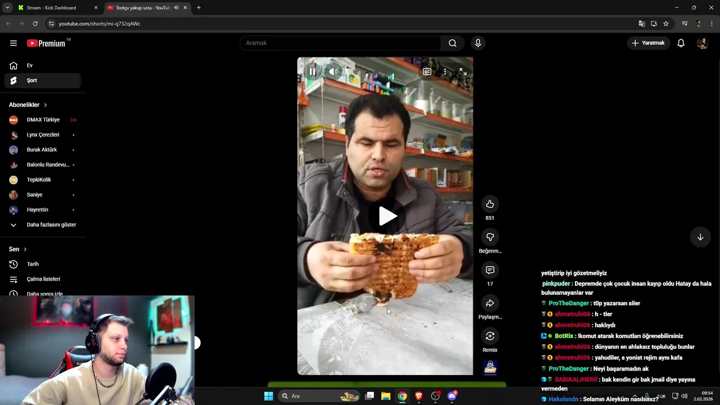Open the channel sound thumbnail below Remix
Screen dimensions: 720x405
coord(490,367)
